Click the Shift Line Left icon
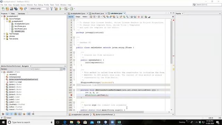222x125 pixels. pyautogui.click(x=131, y=17)
